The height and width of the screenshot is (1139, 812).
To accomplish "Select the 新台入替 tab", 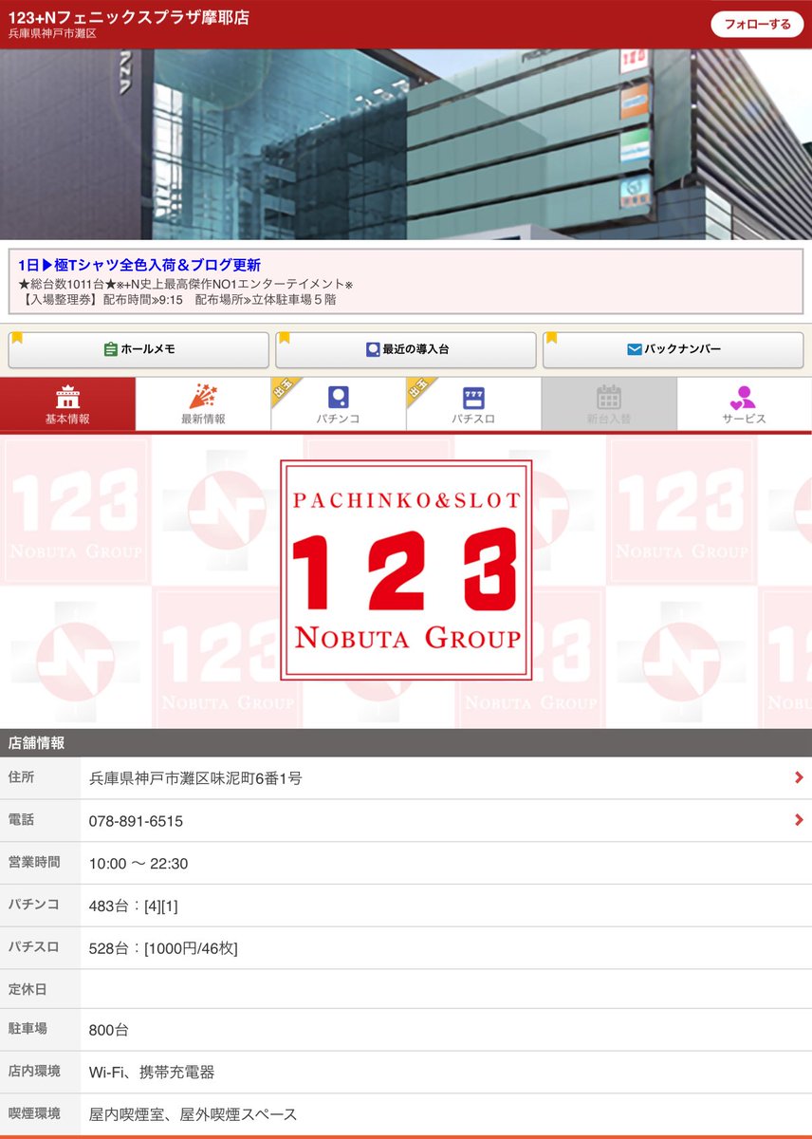I will [609, 404].
